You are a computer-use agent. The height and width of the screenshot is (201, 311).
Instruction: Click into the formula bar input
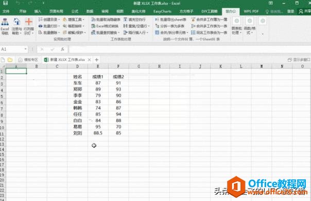tap(190, 49)
